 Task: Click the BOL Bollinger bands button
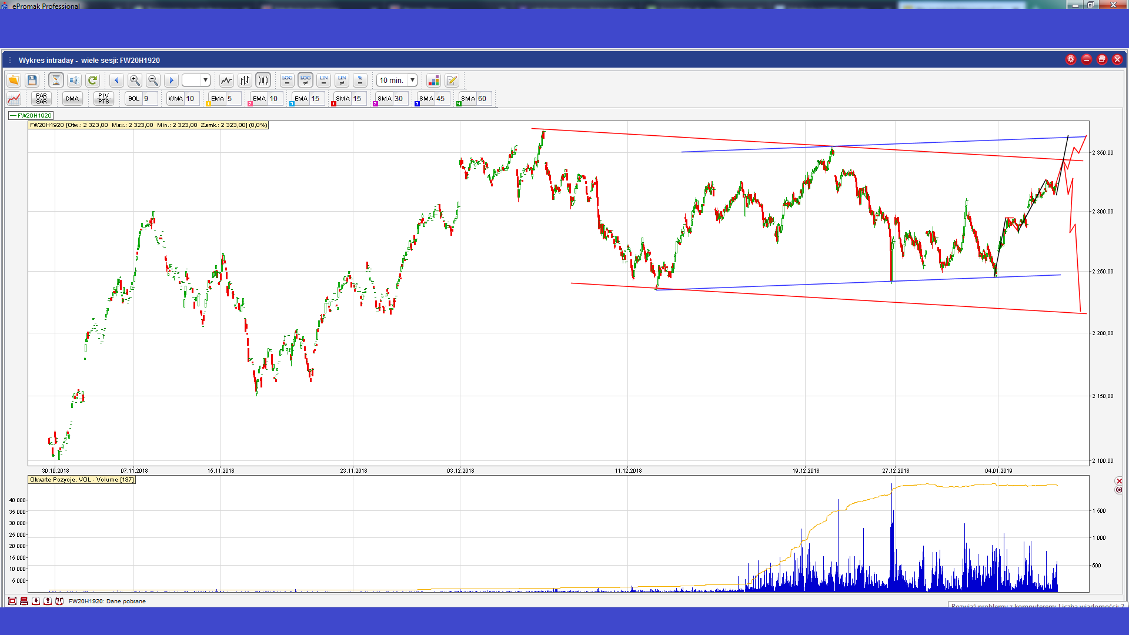click(x=134, y=98)
